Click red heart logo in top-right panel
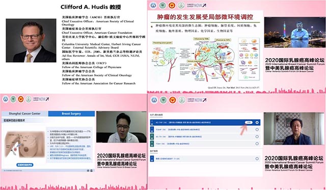Image resolution: width=326 pixels, height=190 pixels. pyautogui.click(x=172, y=6)
